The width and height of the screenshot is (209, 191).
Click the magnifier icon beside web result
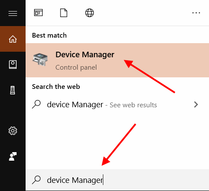[x=36, y=104]
